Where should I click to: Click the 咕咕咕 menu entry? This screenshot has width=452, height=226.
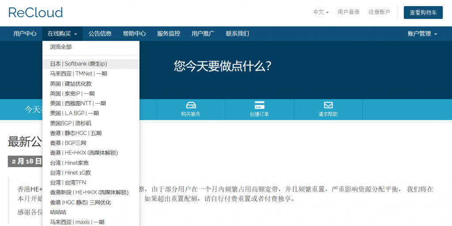(91, 212)
